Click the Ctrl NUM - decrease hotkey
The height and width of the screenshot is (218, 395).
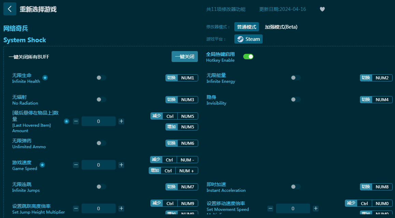tap(174, 160)
